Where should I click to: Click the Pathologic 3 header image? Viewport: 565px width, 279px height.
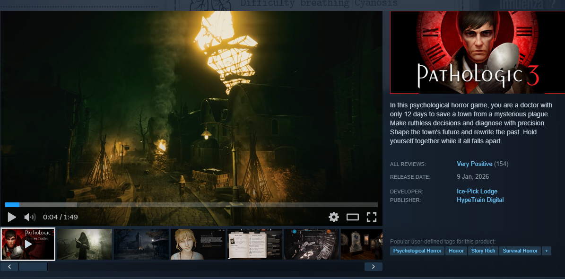point(478,52)
